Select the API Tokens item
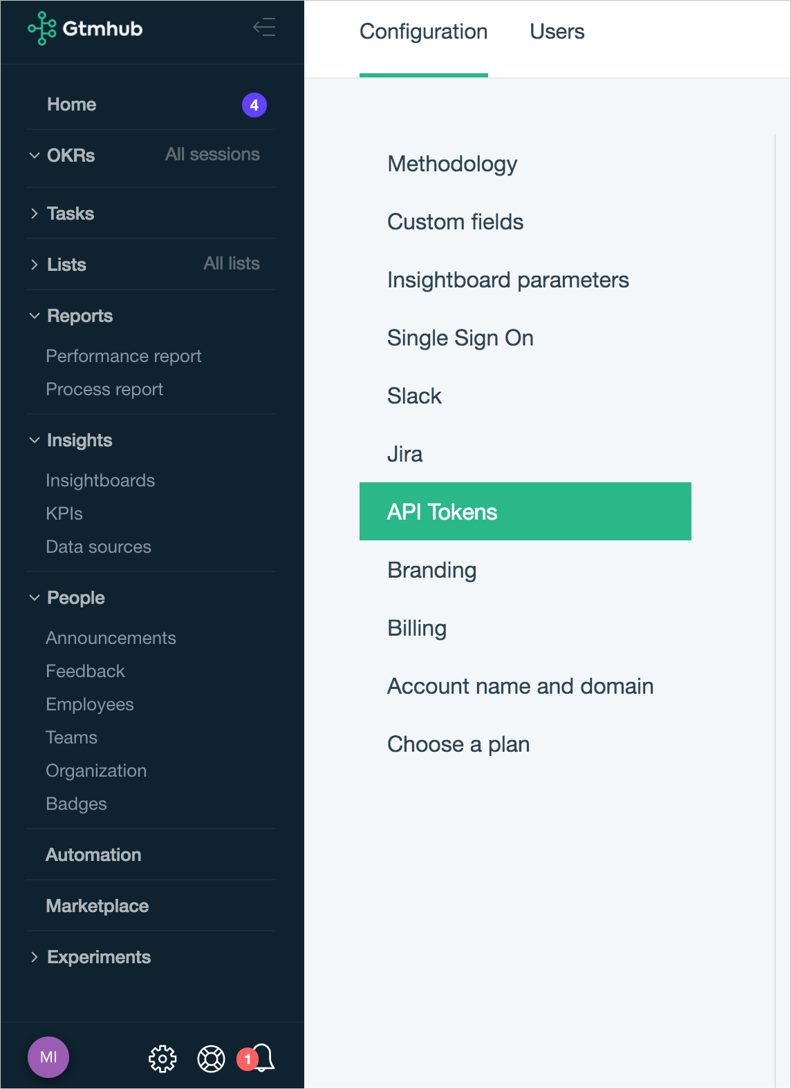791x1089 pixels. coord(525,511)
